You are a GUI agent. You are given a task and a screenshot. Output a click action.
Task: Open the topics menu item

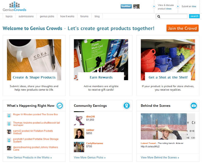pyautogui.click(x=9, y=16)
